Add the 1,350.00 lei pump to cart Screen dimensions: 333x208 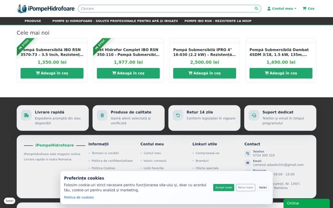tap(52, 73)
